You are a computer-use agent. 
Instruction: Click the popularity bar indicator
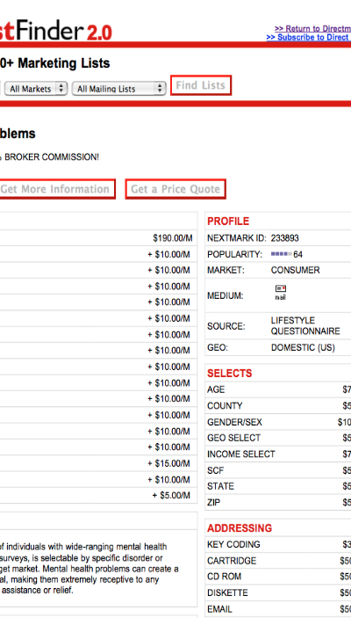click(x=282, y=255)
